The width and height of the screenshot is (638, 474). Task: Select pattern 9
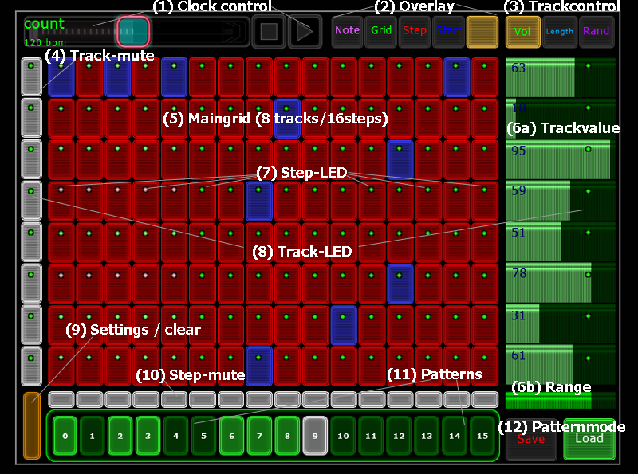tap(316, 437)
